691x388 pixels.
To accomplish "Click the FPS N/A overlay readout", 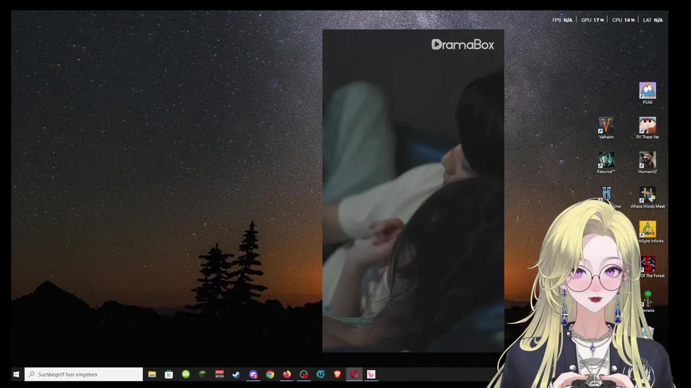I will (562, 20).
